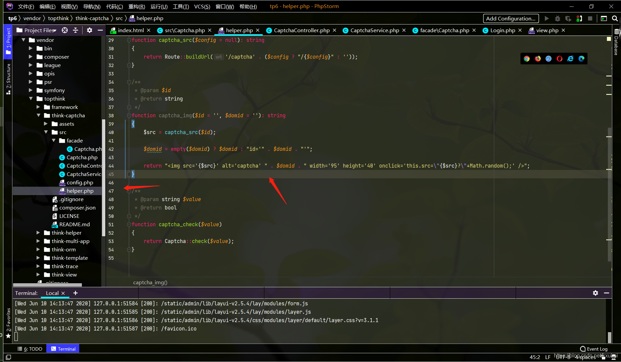Open the 文件(F) menu

26,6
